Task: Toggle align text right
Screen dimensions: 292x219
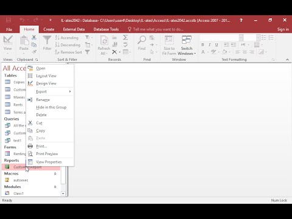Action: [x=252, y=52]
